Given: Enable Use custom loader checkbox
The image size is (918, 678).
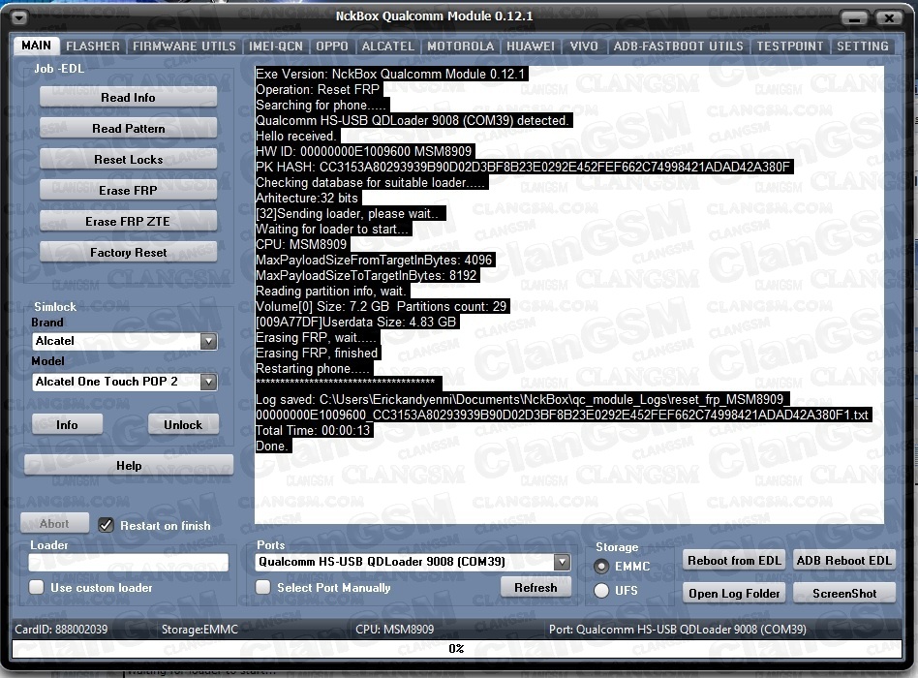Looking at the screenshot, I should tap(36, 587).
